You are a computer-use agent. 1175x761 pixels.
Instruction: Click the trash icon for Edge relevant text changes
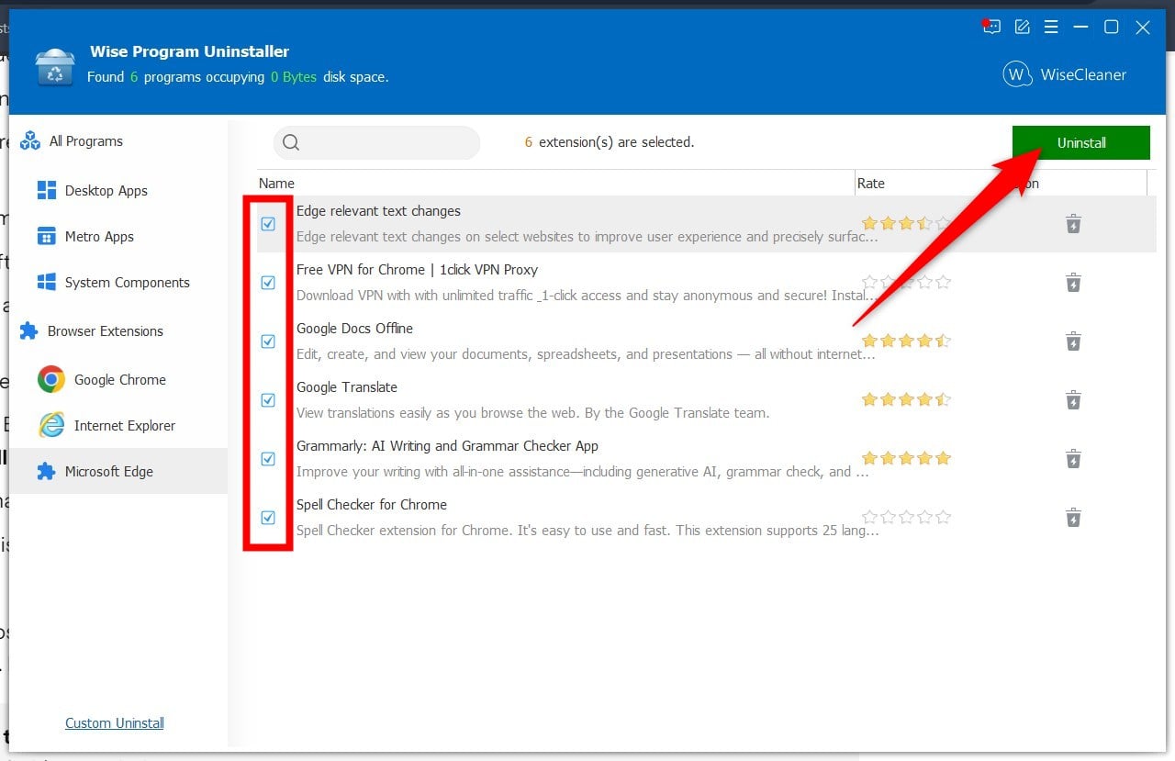click(x=1073, y=224)
